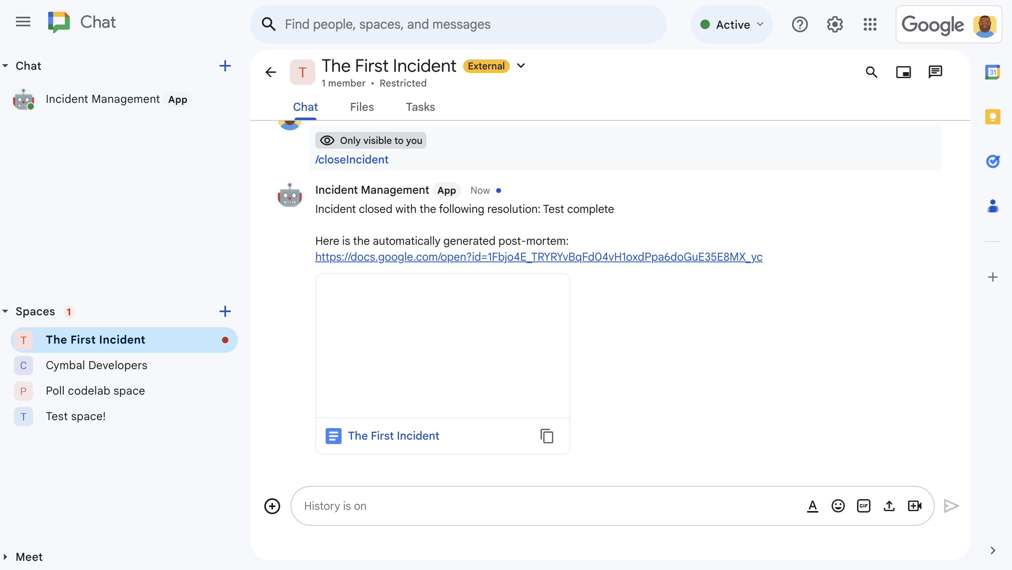Switch to Files tab in incident space

[362, 106]
